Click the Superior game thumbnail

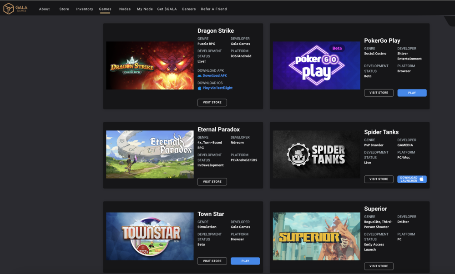pos(316,236)
